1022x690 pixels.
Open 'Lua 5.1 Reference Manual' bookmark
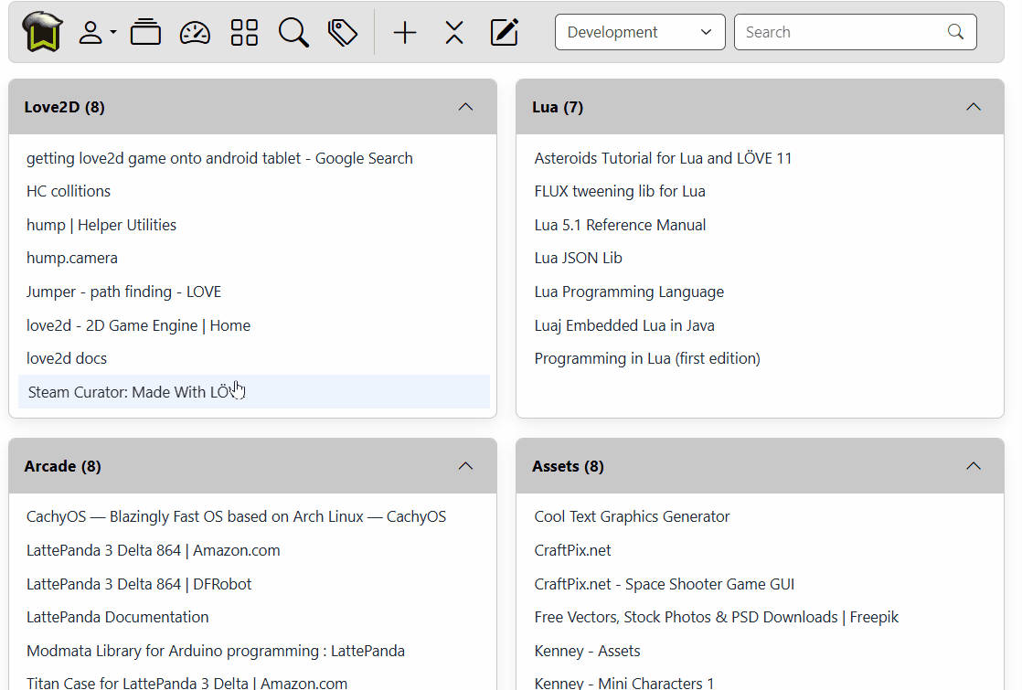pos(620,225)
